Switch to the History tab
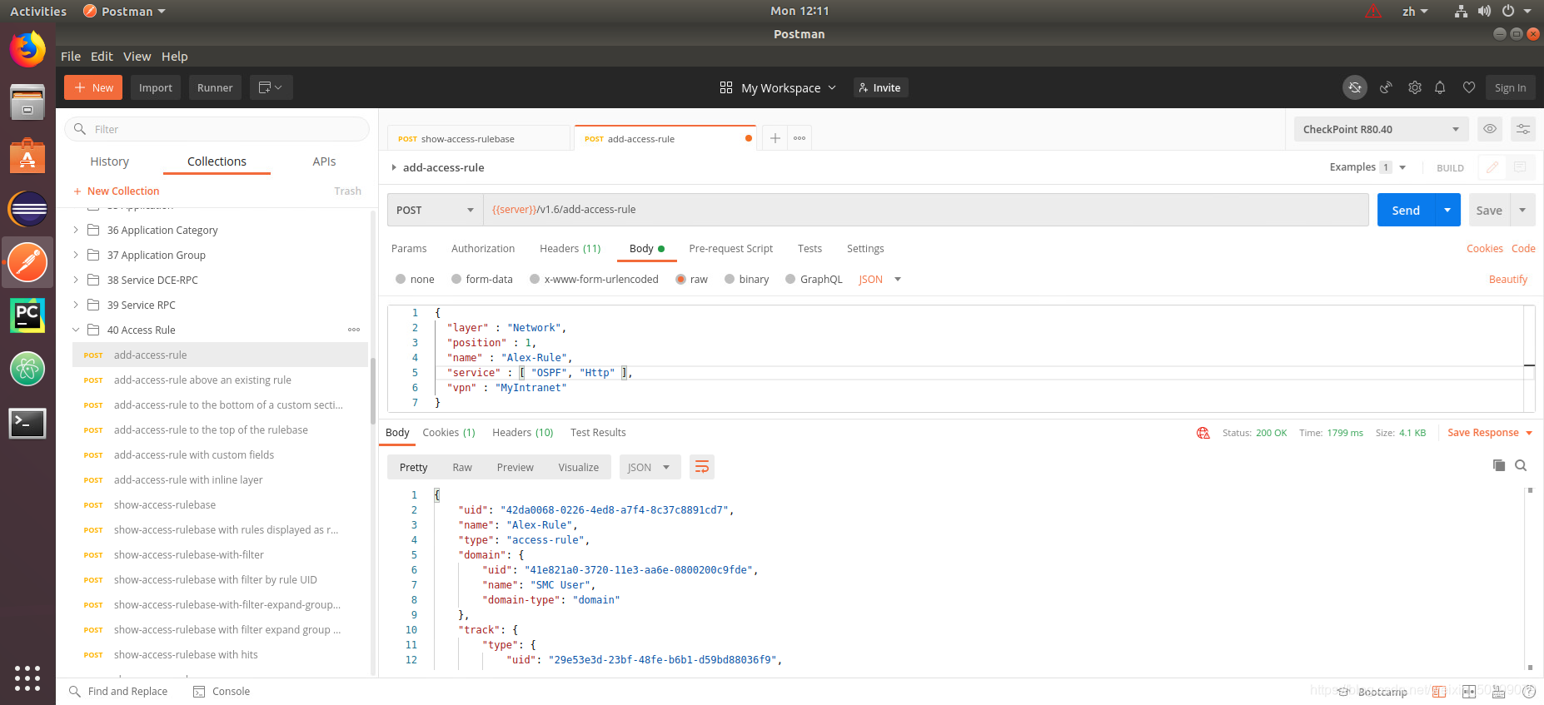Screen dimensions: 1544x705 coord(109,161)
